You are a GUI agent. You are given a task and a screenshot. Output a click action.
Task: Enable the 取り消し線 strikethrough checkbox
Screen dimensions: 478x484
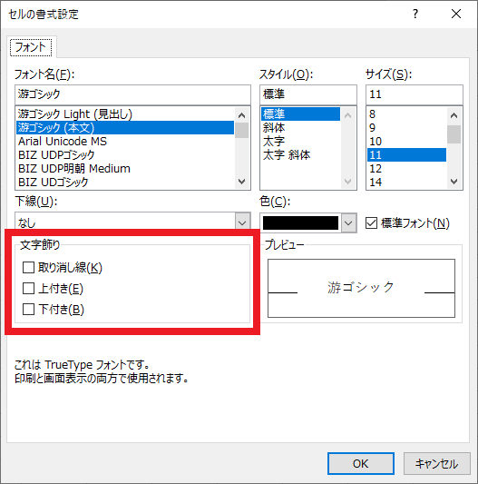(x=28, y=268)
